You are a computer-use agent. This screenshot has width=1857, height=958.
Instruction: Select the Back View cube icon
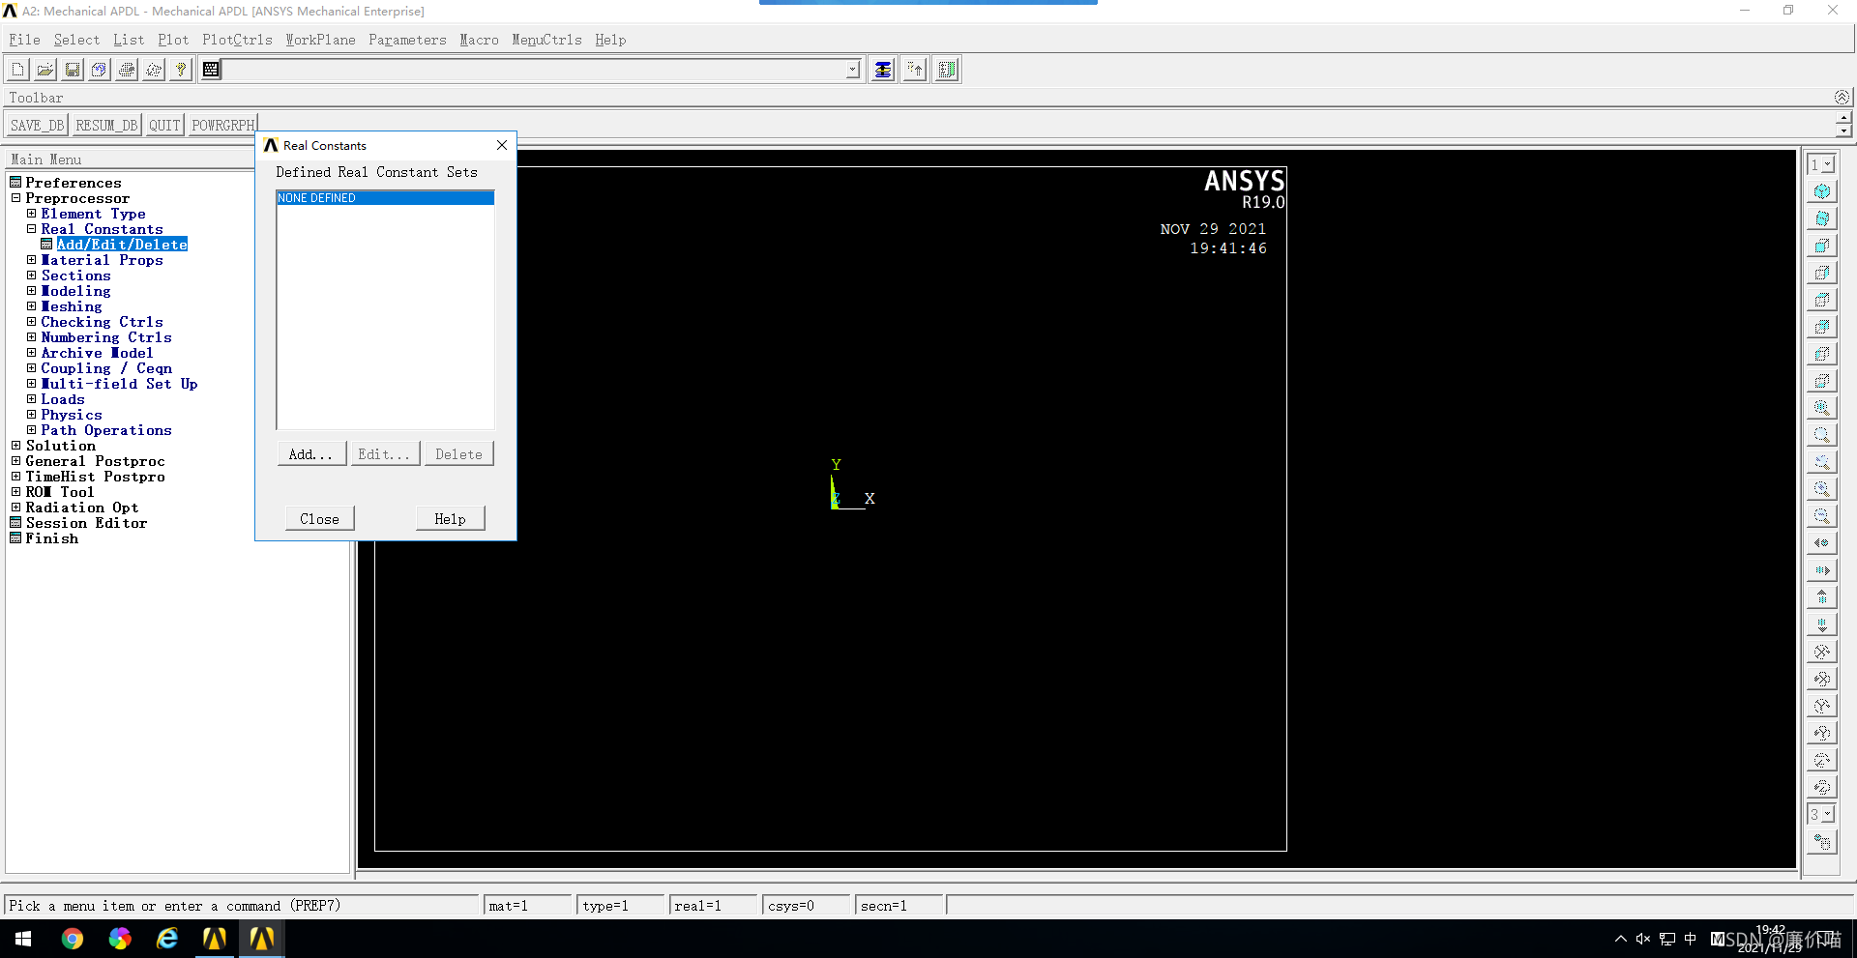click(x=1822, y=327)
